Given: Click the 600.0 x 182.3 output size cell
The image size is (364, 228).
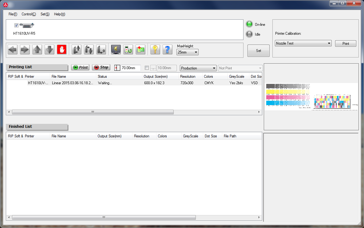Looking at the screenshot, I should (154, 83).
